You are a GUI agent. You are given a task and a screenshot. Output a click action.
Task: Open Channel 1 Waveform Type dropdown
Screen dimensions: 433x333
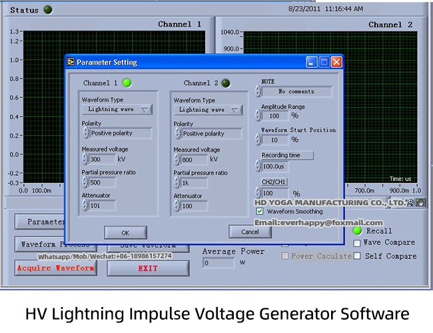click(117, 109)
